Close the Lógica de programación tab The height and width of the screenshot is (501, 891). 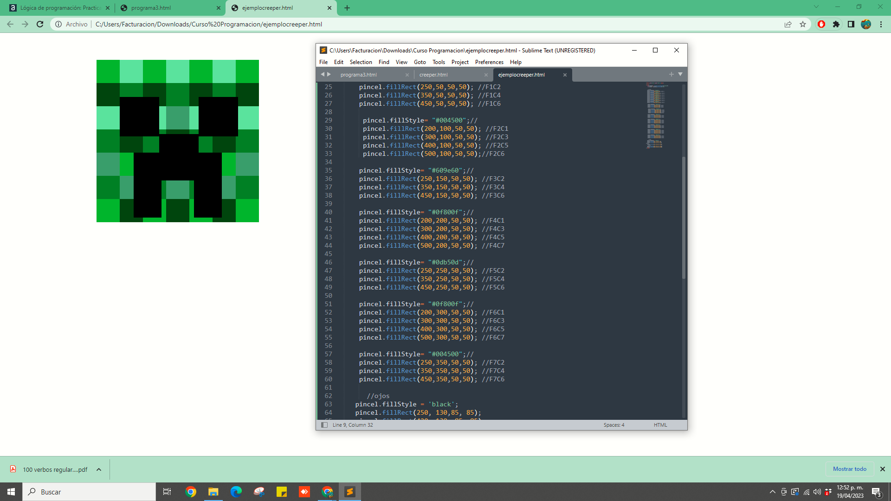click(108, 8)
